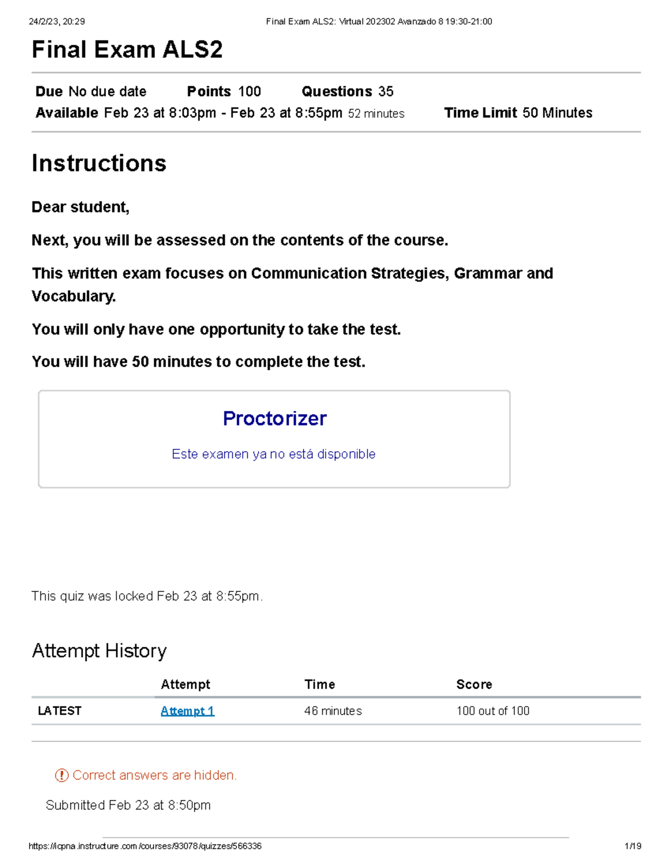671x868 pixels.
Task: Click the icpna.instructure.com URL in footer
Action: 145,846
